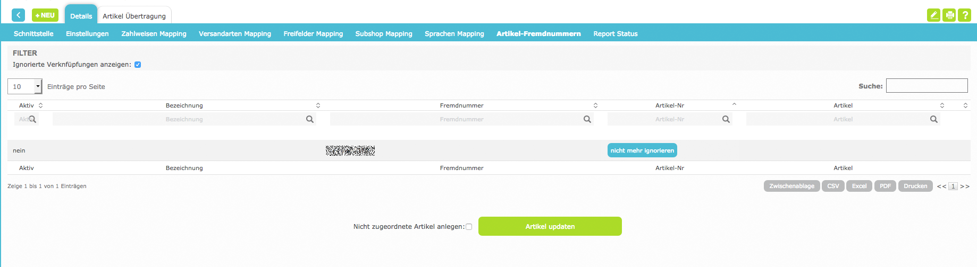Screen dimensions: 977x267
Task: Sort table by Fremdnummer column arrows
Action: 595,105
